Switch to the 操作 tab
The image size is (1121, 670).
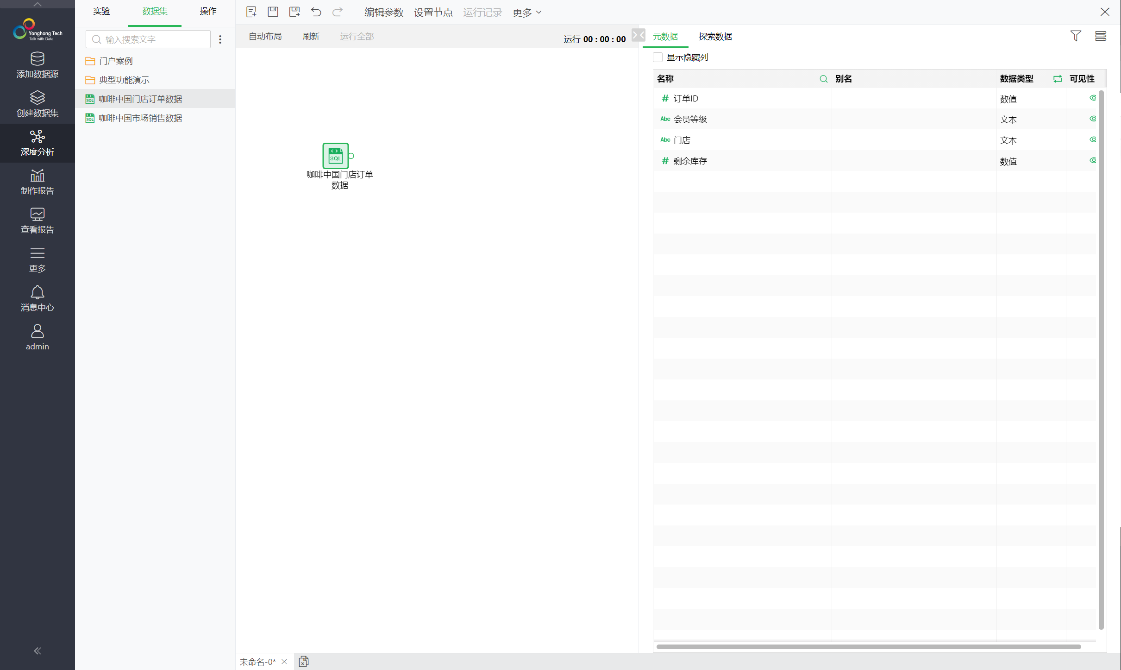pos(208,11)
